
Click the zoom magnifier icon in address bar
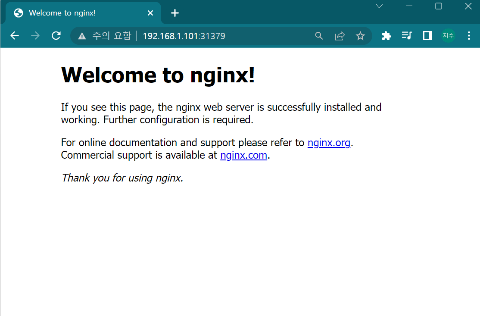[x=319, y=36]
